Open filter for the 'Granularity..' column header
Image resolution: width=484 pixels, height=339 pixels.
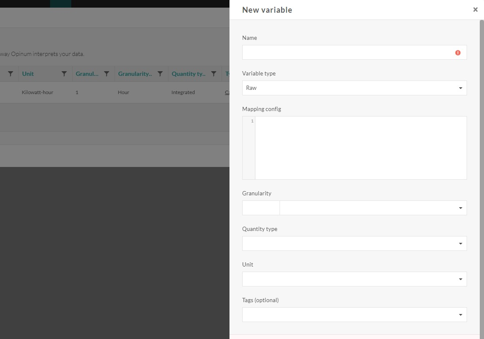160,74
